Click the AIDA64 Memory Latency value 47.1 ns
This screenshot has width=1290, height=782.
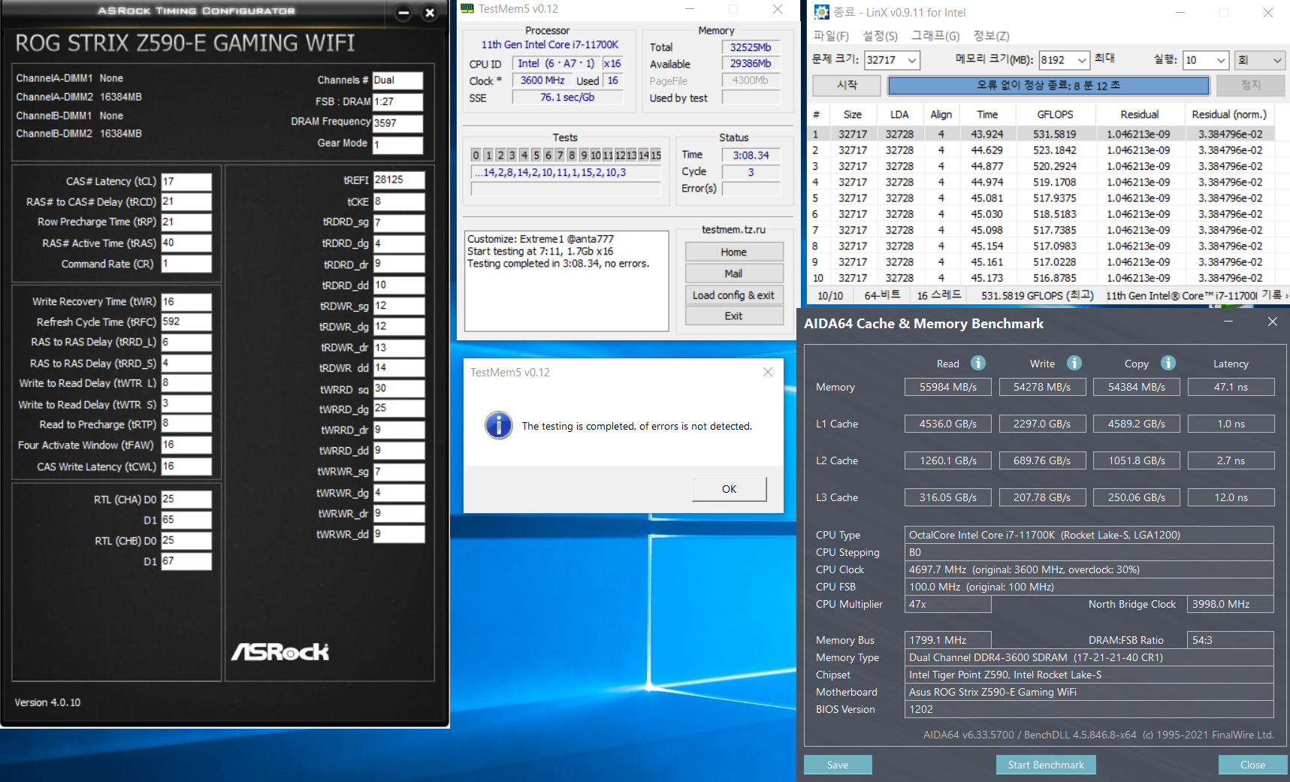[1231, 387]
